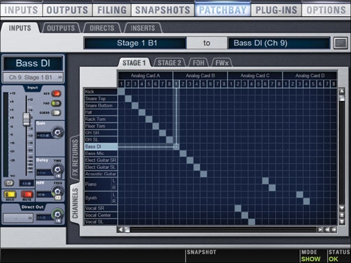Screen dimensions: 351x263
Task: Switch to the PLUG-INS main tab
Action: click(x=276, y=10)
